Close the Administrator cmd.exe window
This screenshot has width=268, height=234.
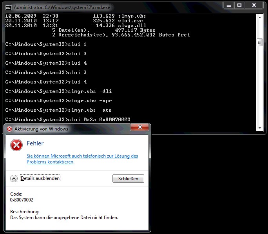(x=254, y=5)
